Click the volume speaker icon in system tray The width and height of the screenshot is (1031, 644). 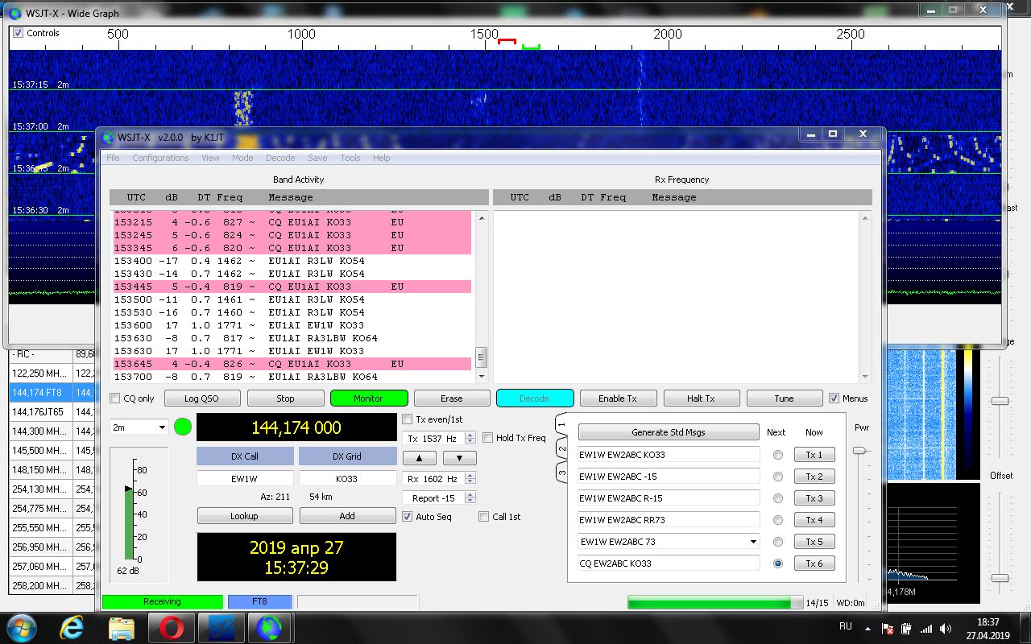[x=944, y=628]
